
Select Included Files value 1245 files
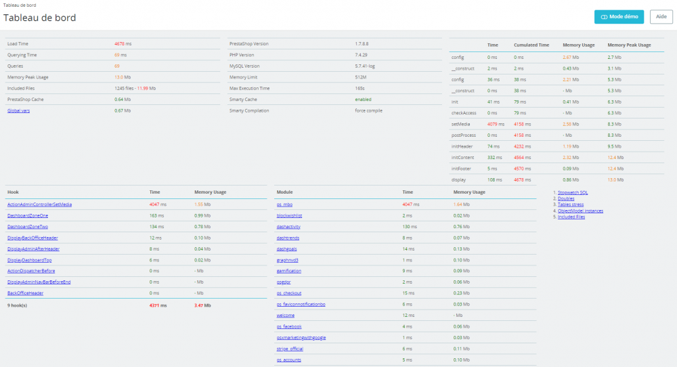124,89
